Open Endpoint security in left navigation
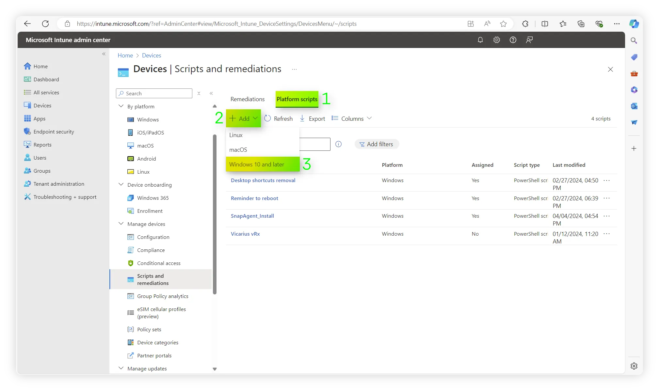659x391 pixels. (54, 132)
